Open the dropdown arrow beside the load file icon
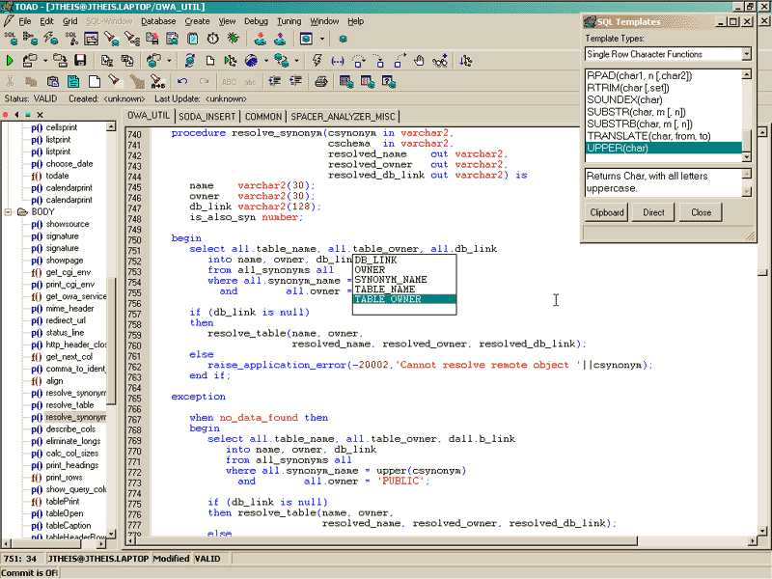The image size is (772, 579). [x=45, y=61]
